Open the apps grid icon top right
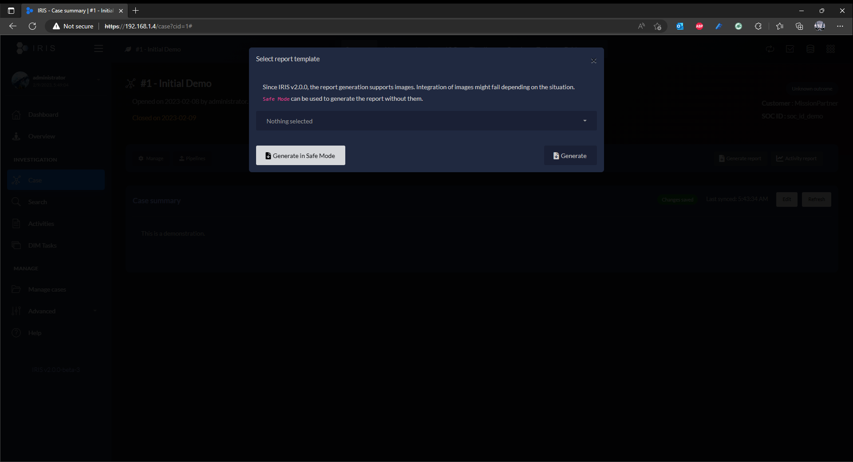The image size is (853, 462). 830,49
